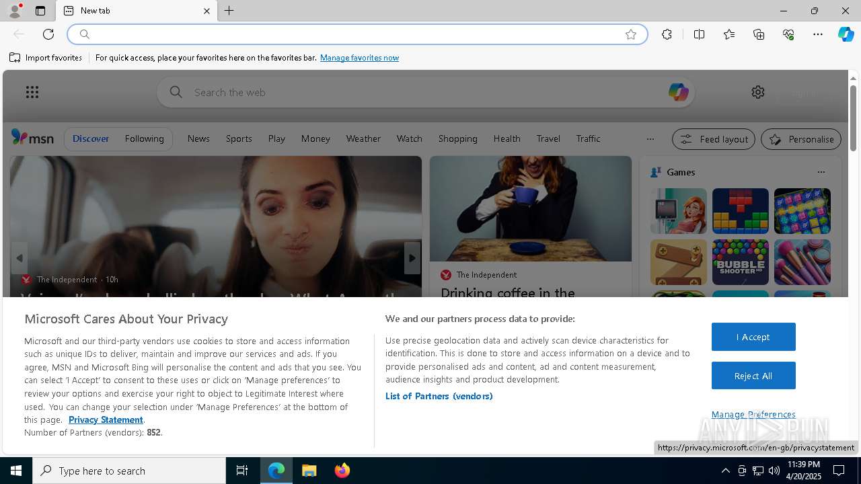This screenshot has width=861, height=484.
Task: Open Split screen icon
Action: click(699, 34)
